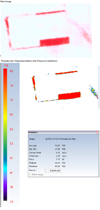
Task: Click the Force value 7.79
Action: (x=58, y=160)
